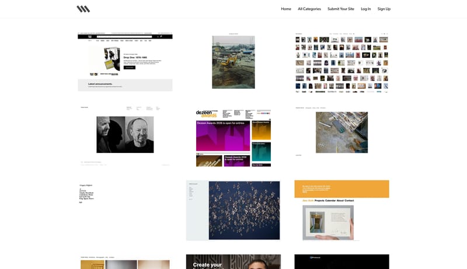
Task: Open the orange banner Projects Calendar site thumbnail
Action: pyautogui.click(x=341, y=210)
